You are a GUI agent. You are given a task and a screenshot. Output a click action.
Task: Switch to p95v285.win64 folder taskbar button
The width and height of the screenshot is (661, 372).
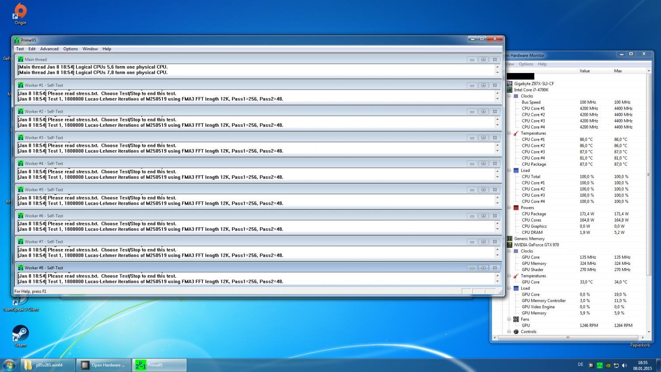click(48, 365)
